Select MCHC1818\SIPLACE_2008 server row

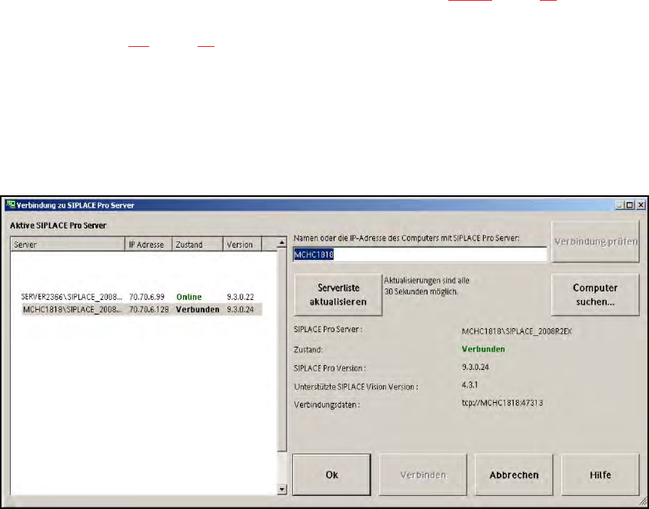142,310
